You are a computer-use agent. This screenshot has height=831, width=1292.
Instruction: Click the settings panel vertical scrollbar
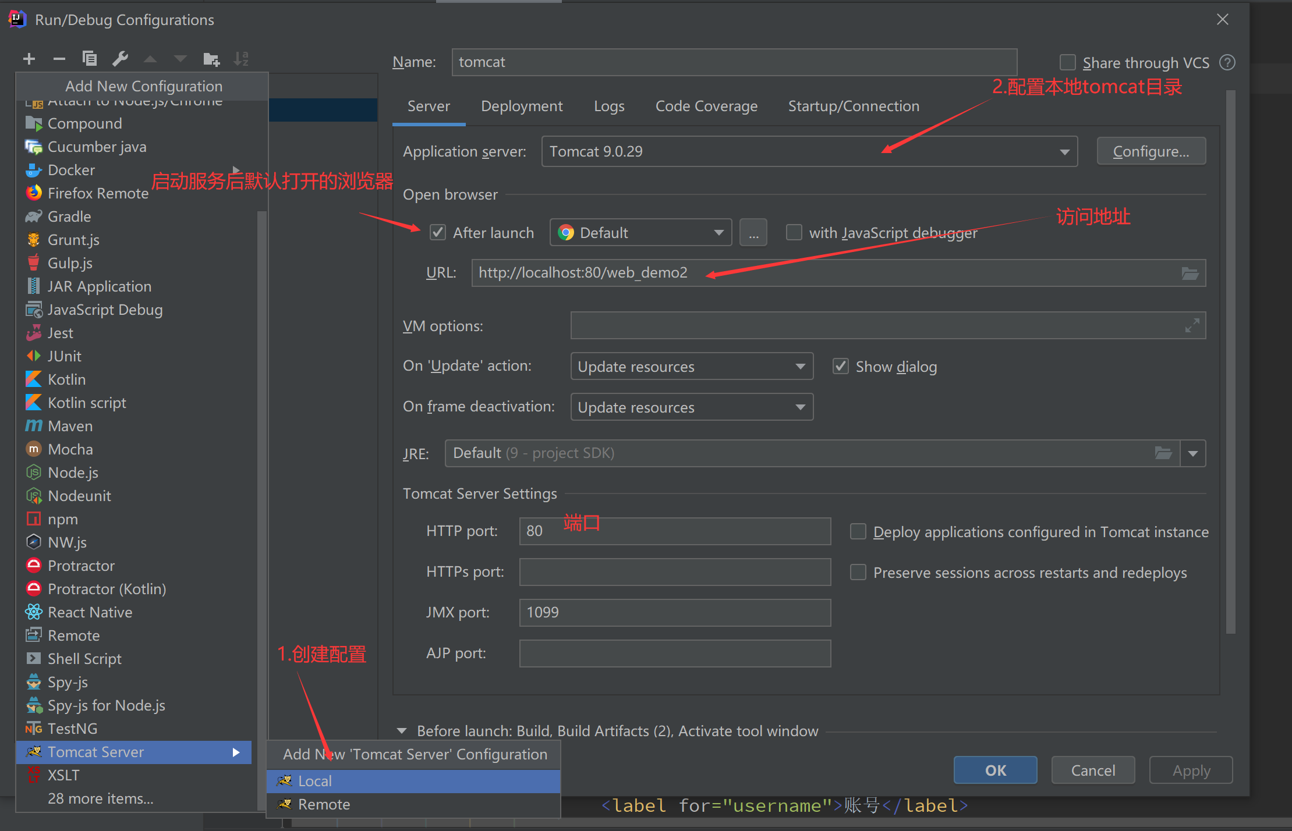point(1230,361)
